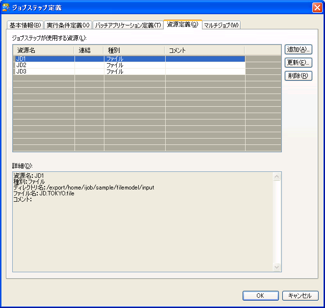Viewport: 325px width, 308px height.
Task: Click the 更新(E)... button
Action: (x=298, y=63)
